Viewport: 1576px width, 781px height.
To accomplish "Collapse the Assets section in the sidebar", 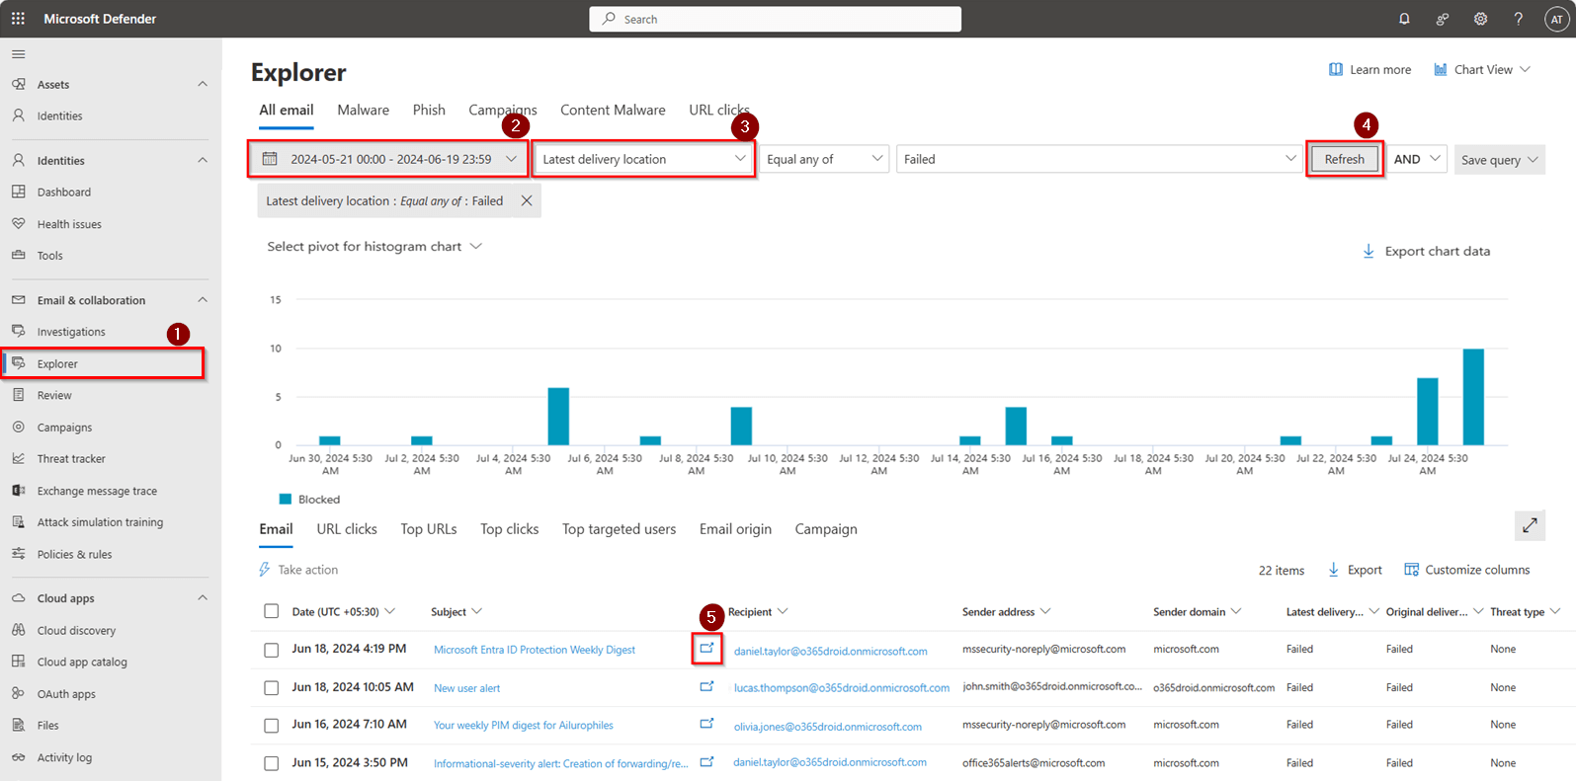I will click(x=203, y=84).
